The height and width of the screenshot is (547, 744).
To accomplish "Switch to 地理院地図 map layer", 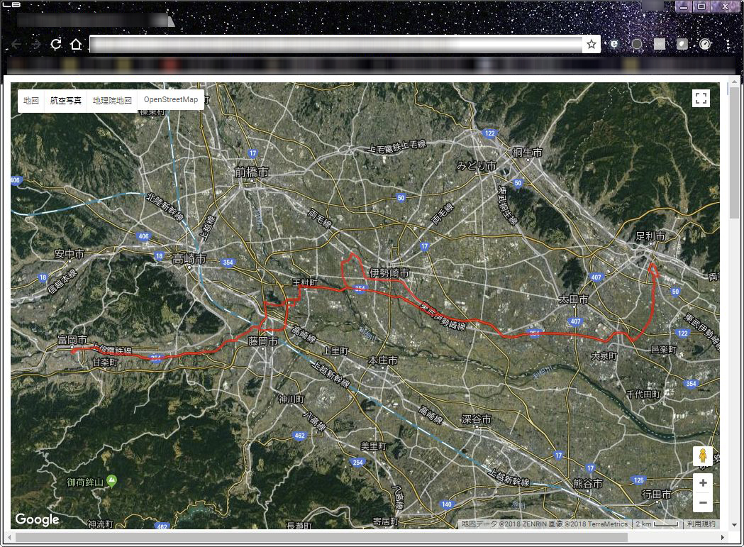I will pos(112,100).
